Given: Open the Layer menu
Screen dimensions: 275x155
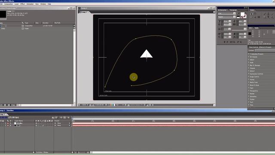Looking at the screenshot, I should [x=16, y=4].
